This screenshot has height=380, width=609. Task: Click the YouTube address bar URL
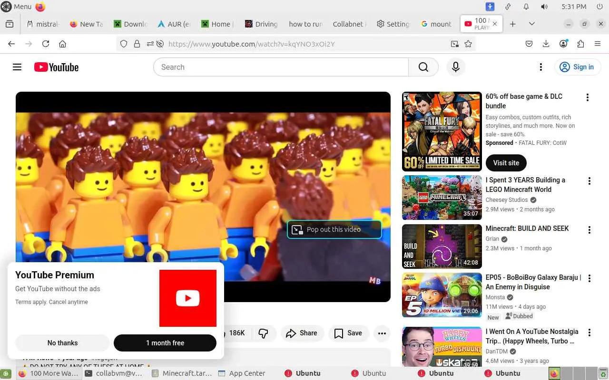252,44
